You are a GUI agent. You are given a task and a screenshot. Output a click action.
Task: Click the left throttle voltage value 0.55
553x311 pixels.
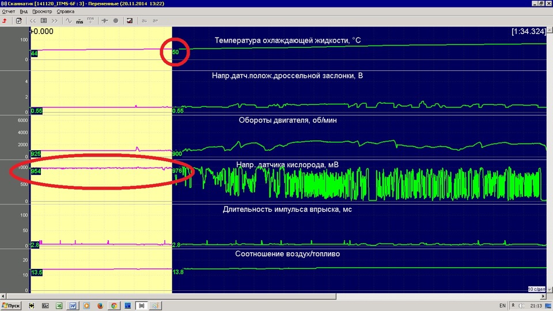coord(37,111)
